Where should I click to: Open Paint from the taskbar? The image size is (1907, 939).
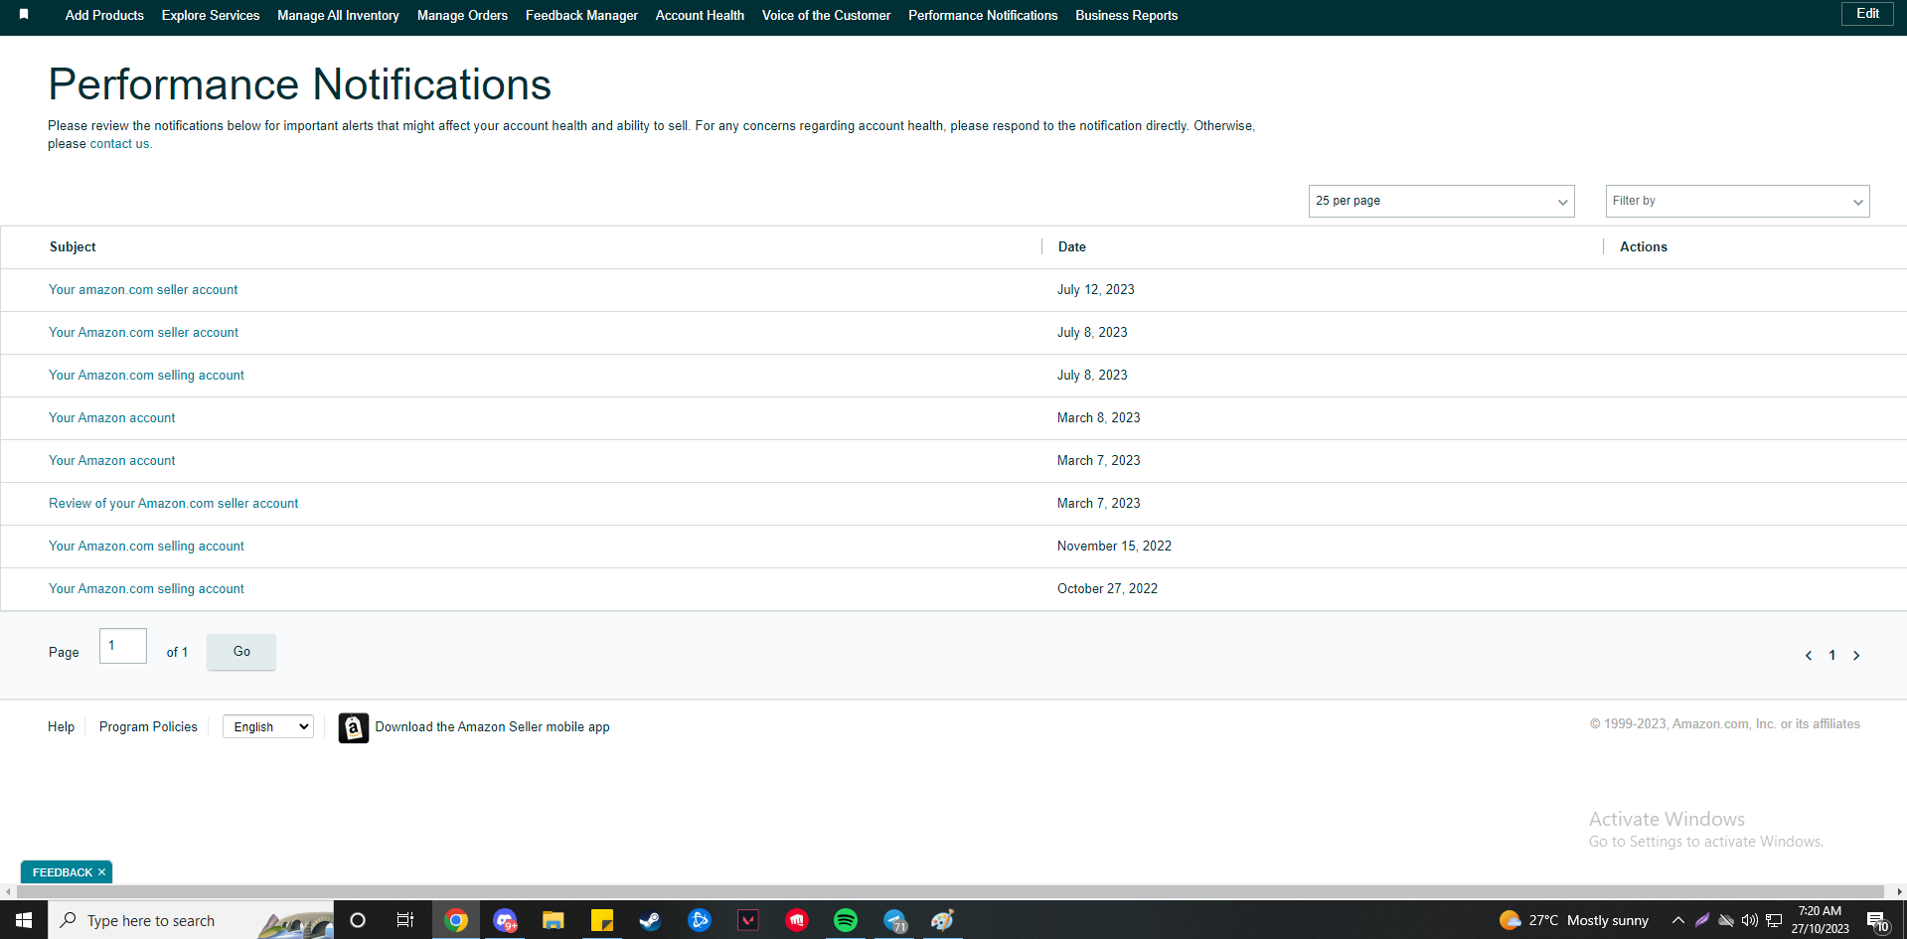coord(943,920)
